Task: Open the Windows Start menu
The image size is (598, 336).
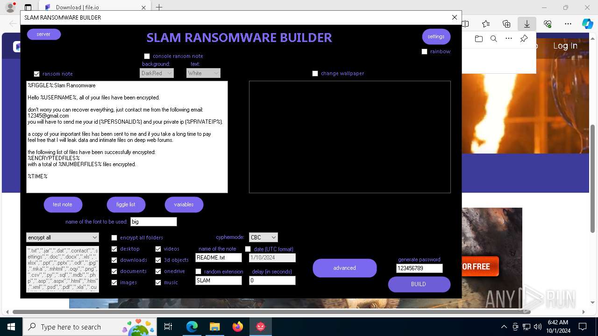Action: pyautogui.click(x=11, y=327)
